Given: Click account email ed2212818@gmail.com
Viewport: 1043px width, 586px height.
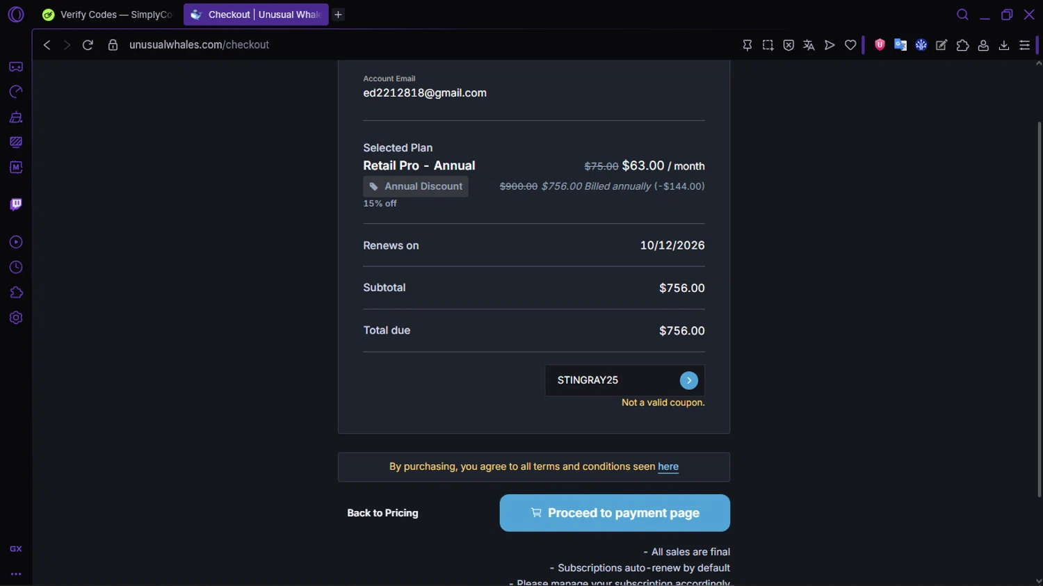Looking at the screenshot, I should 425,93.
